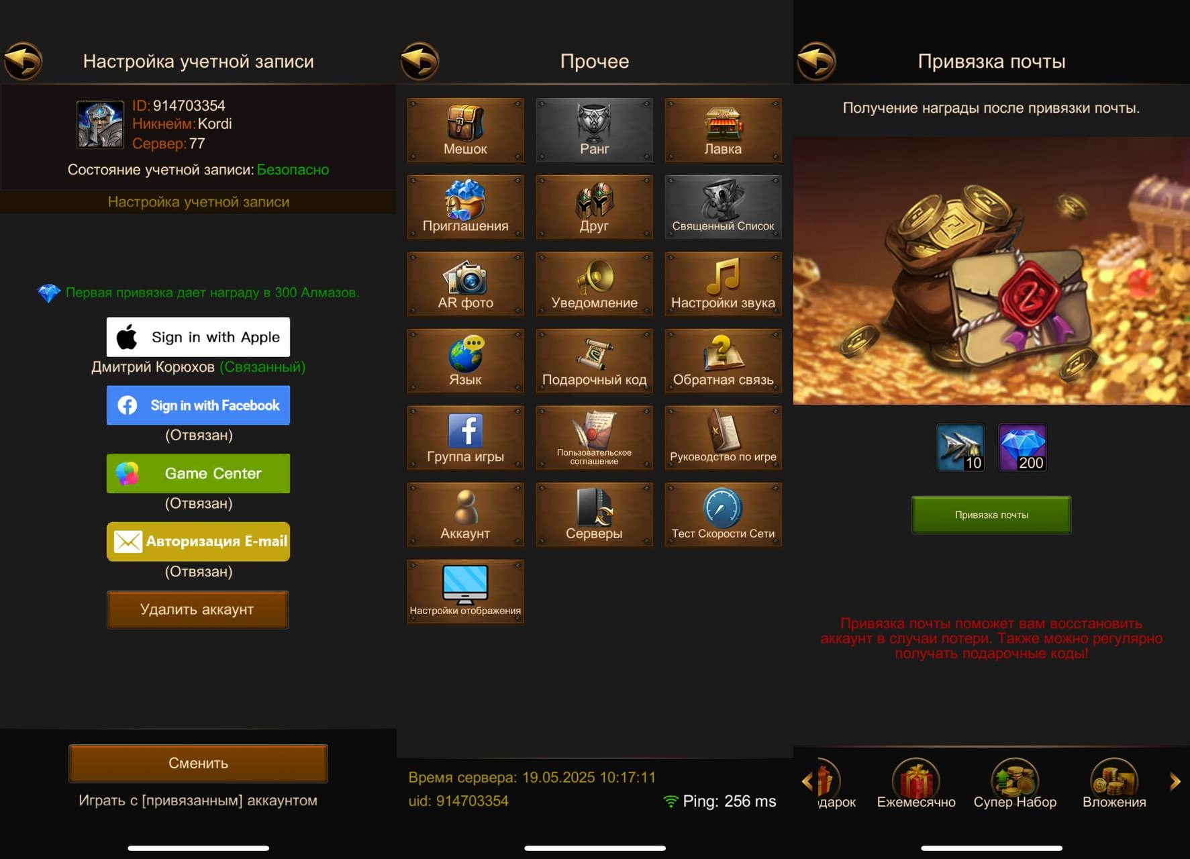The height and width of the screenshot is (859, 1190).
Task: Open the Лавка shop icon
Action: (723, 130)
